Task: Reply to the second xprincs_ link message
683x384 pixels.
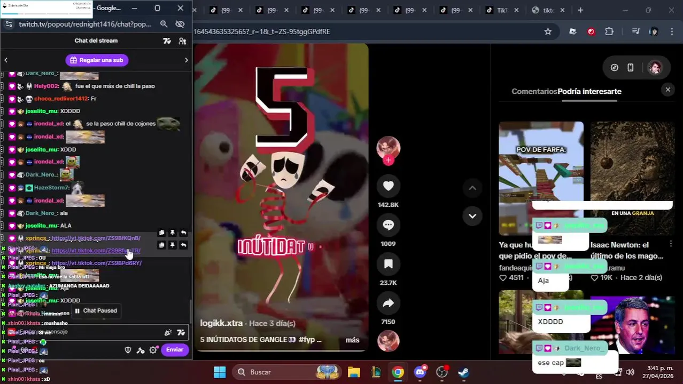Action: coord(183,245)
